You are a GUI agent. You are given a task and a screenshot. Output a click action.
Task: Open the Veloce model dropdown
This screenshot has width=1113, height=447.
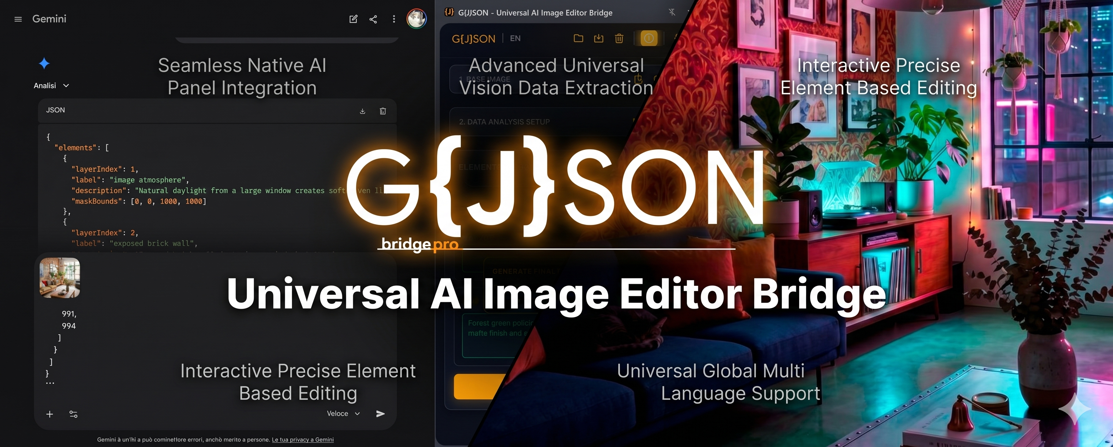coord(343,413)
